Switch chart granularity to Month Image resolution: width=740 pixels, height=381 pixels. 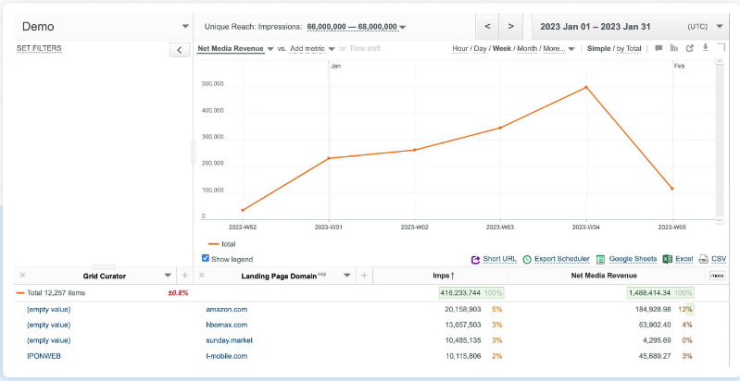(527, 48)
